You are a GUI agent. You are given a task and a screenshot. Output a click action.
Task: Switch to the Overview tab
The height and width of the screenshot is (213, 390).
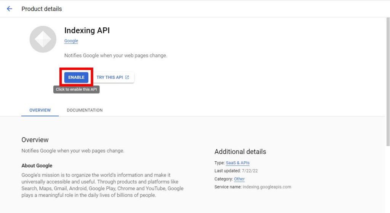point(40,110)
